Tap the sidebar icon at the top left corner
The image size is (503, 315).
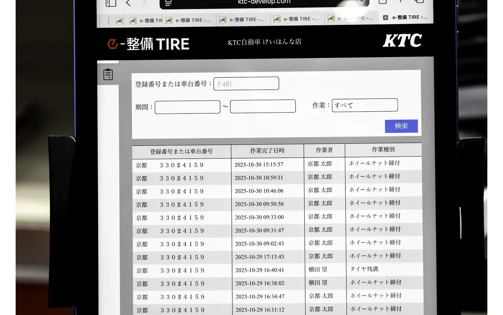110,3
